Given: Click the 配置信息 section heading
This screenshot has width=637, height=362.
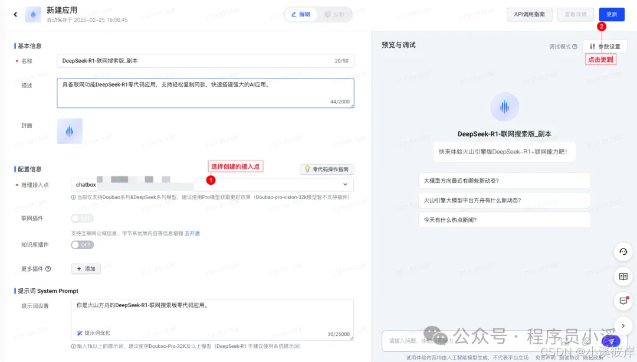Looking at the screenshot, I should (x=29, y=169).
